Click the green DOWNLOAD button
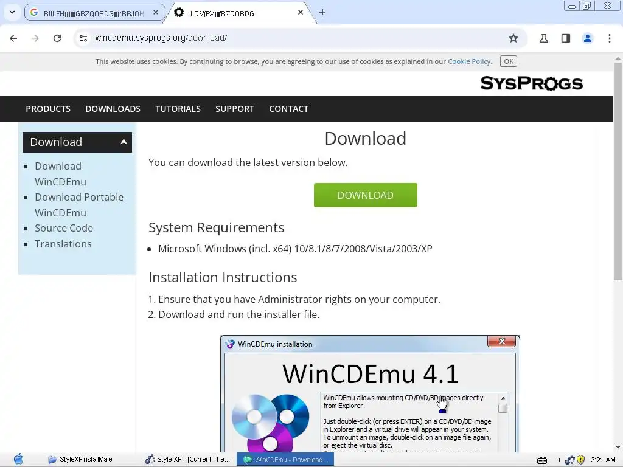 pyautogui.click(x=366, y=195)
